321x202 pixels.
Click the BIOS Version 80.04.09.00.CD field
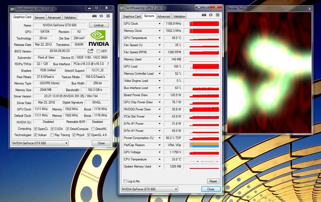tap(60, 51)
